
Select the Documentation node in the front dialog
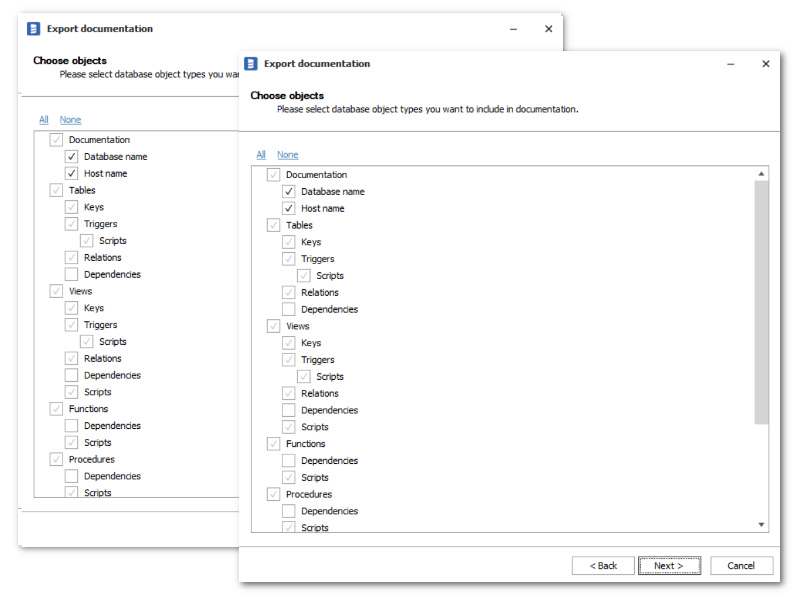coord(316,175)
